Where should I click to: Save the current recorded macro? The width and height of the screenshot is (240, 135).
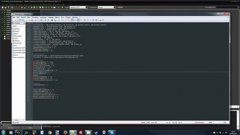click(96, 20)
